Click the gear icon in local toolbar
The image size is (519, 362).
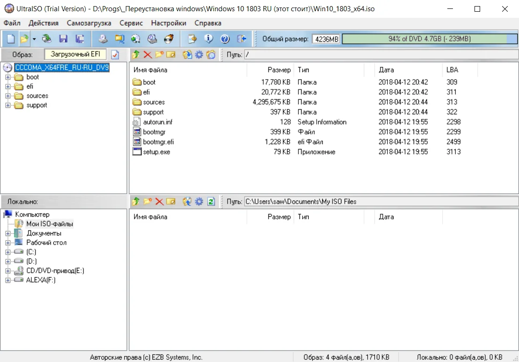[199, 201]
